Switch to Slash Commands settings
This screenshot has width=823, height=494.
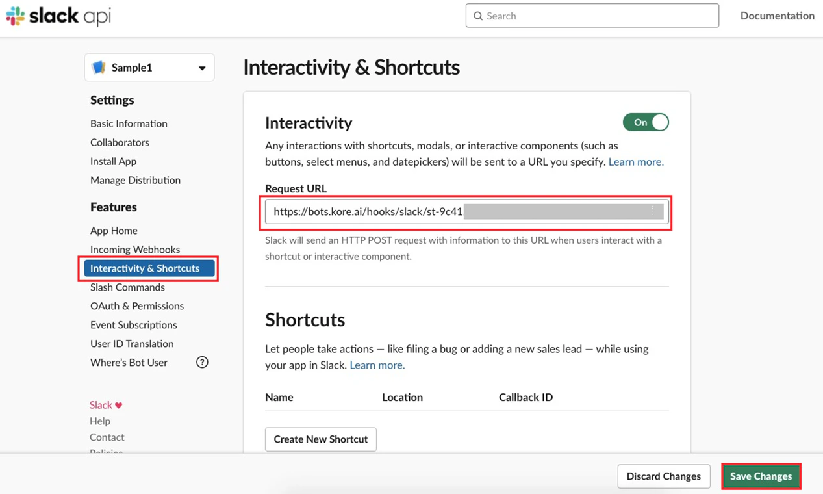[127, 287]
